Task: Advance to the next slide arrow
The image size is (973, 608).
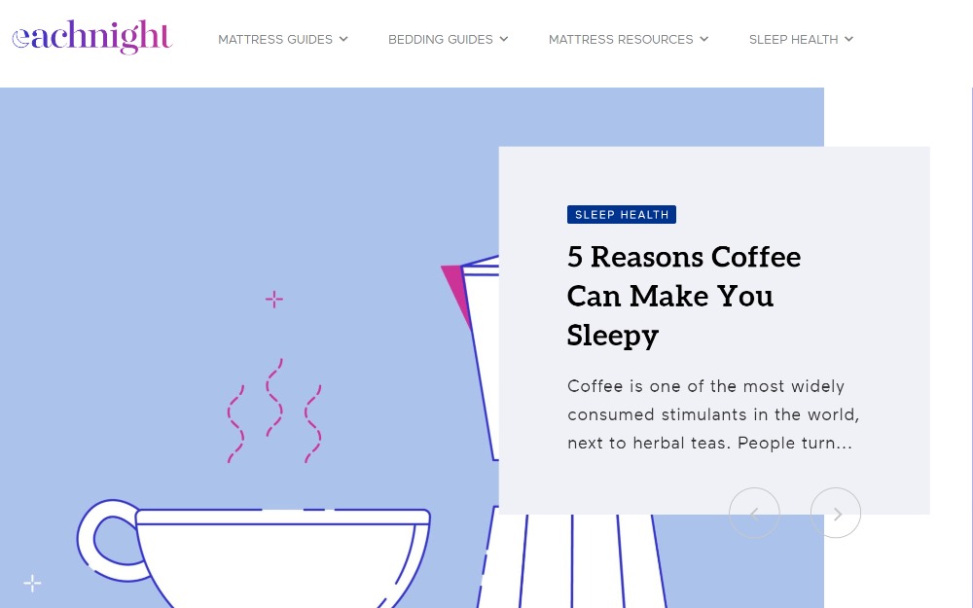Action: [836, 513]
